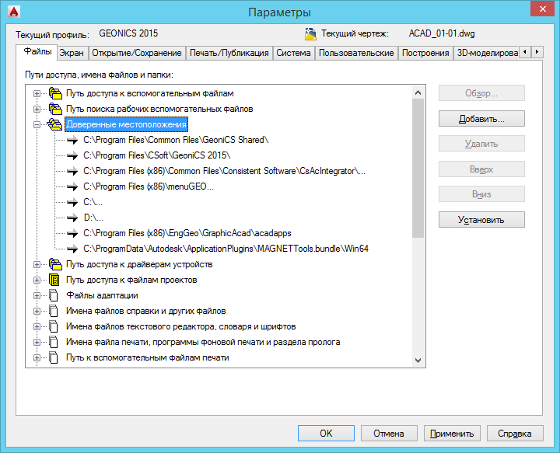Click arrow icon beside the MAGNETTools.bundle path
Viewport: 560px width, 453px height.
click(72, 249)
